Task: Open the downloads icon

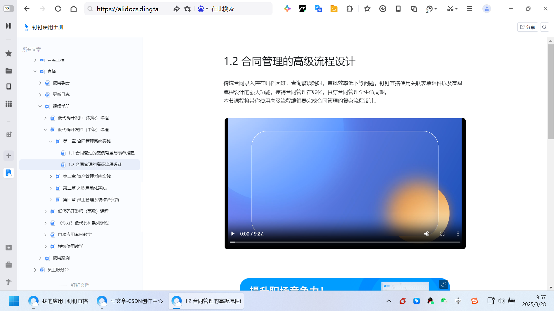Action: pos(383,9)
